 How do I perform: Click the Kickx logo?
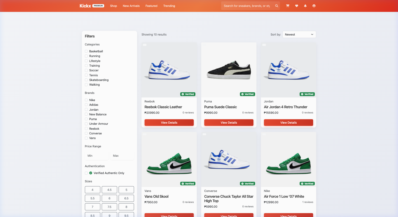pyautogui.click(x=85, y=6)
